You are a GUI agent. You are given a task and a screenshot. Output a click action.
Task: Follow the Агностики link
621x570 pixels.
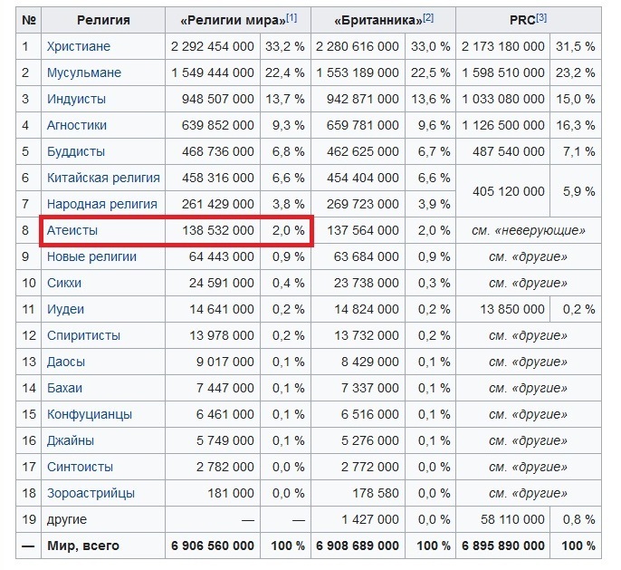pos(77,125)
